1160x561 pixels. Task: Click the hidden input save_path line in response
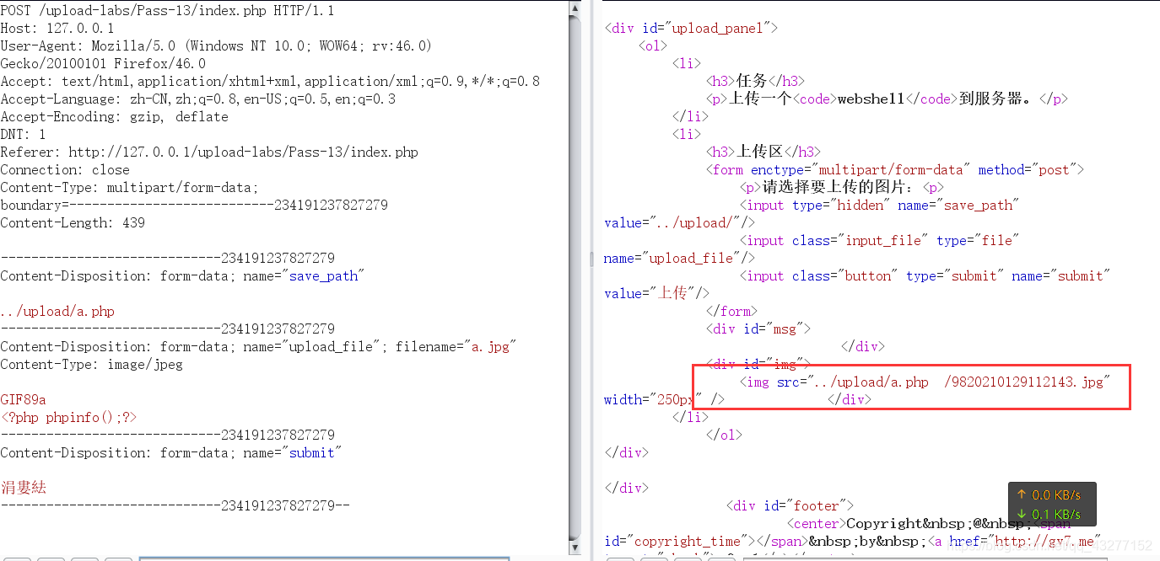(880, 206)
